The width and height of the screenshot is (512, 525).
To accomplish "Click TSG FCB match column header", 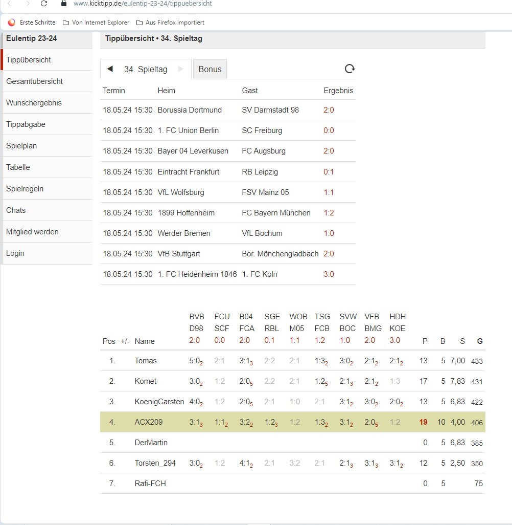I will [x=322, y=328].
